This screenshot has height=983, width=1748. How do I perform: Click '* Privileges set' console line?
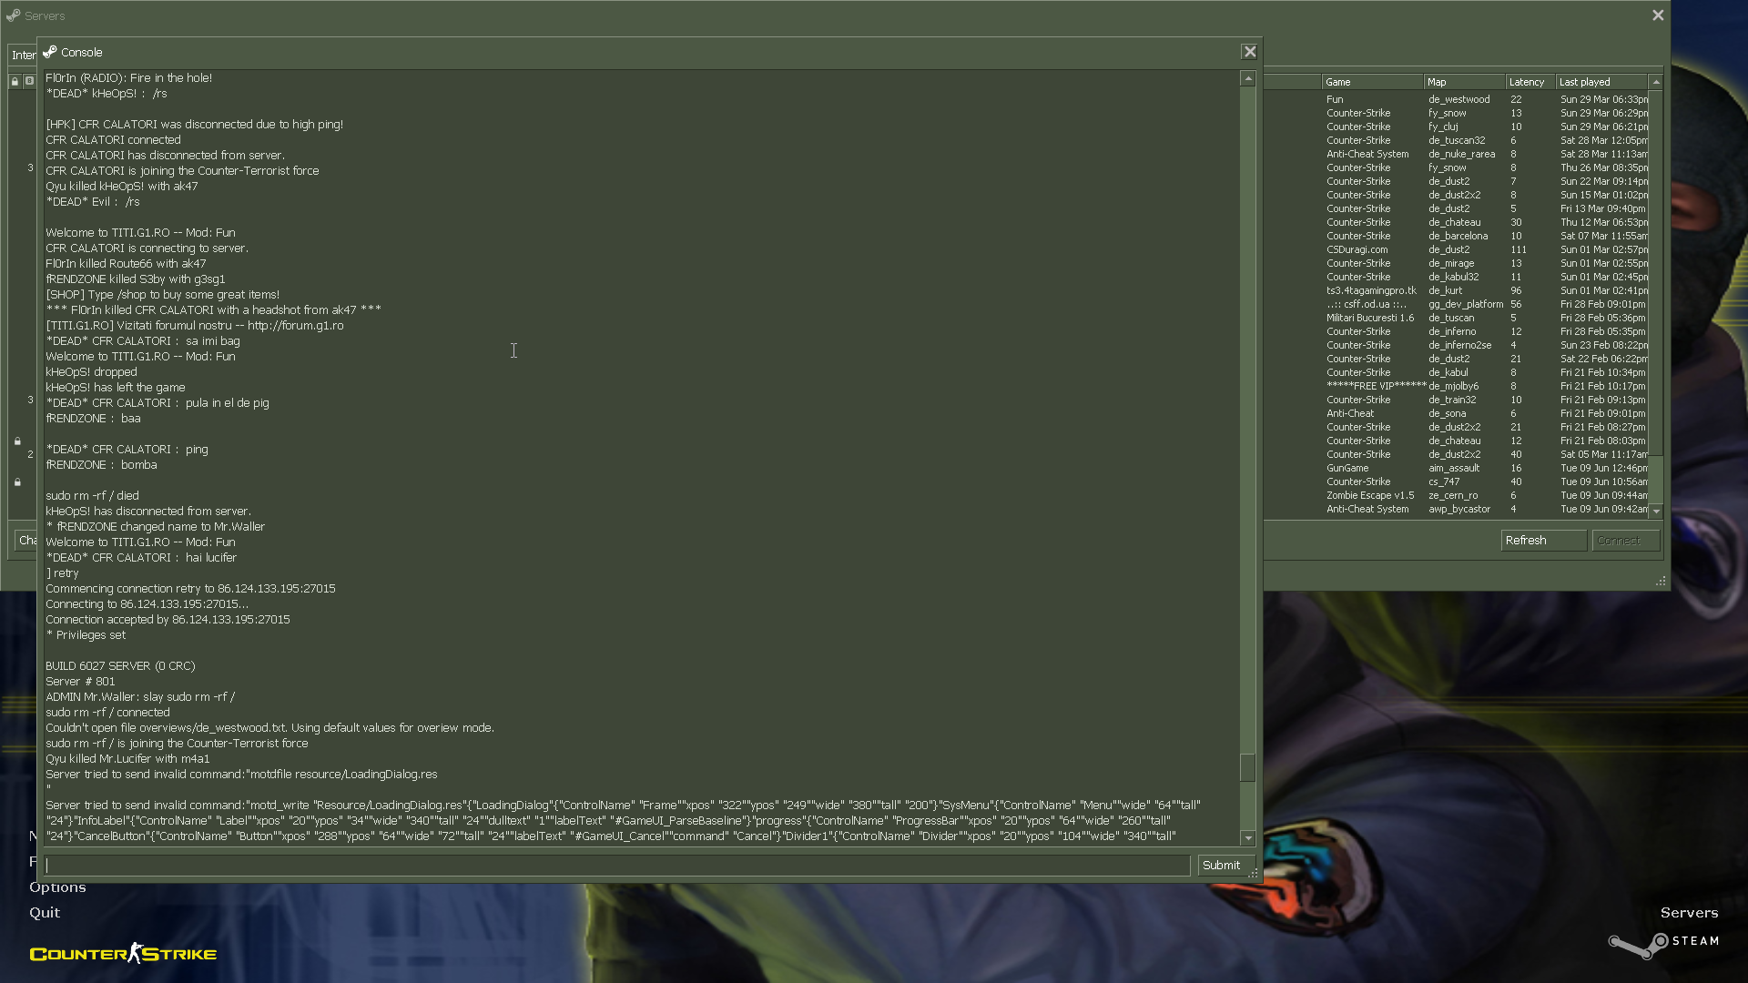(86, 635)
